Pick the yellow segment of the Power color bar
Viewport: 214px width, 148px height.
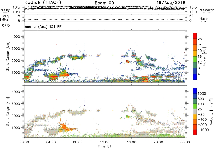pyautogui.click(x=195, y=53)
